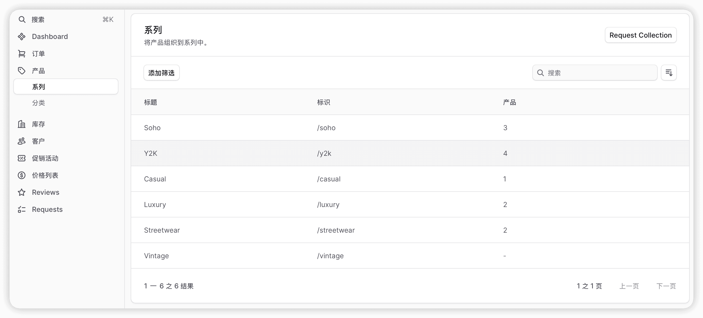Click the orders shopping cart icon

click(22, 54)
